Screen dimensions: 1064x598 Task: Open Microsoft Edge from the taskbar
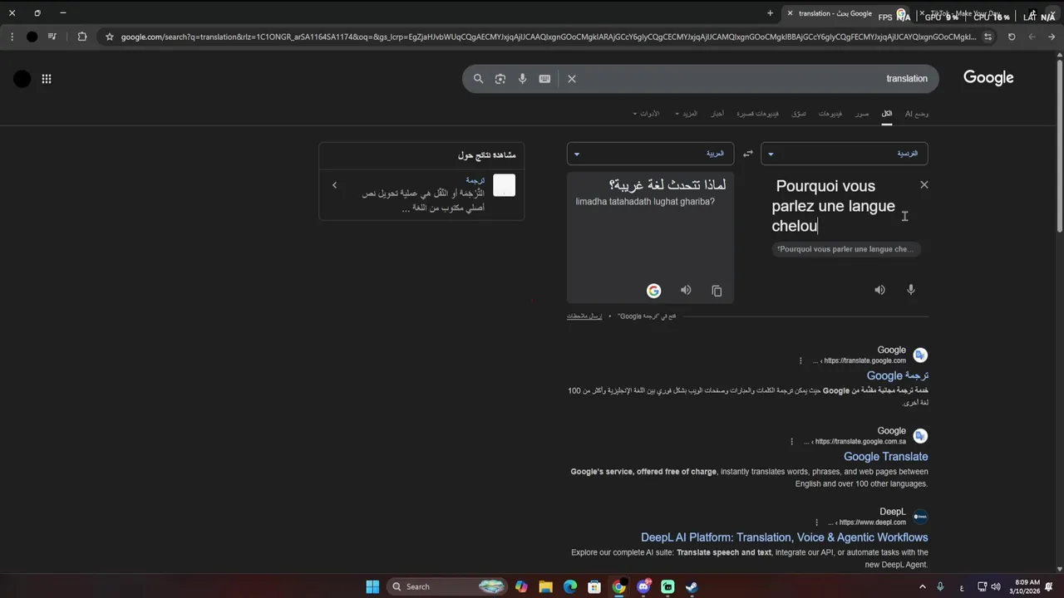570,586
